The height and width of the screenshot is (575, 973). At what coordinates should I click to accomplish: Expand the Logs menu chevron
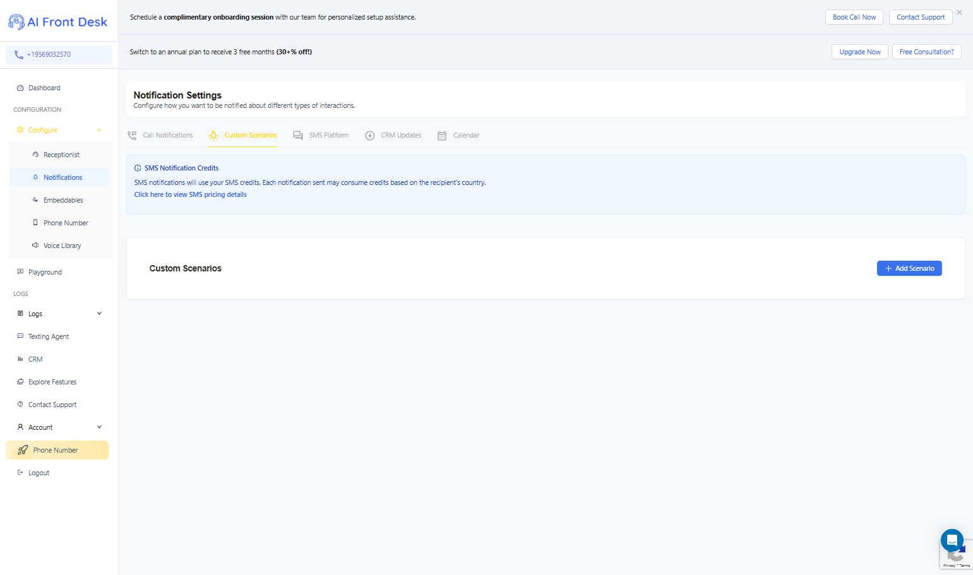coord(99,314)
